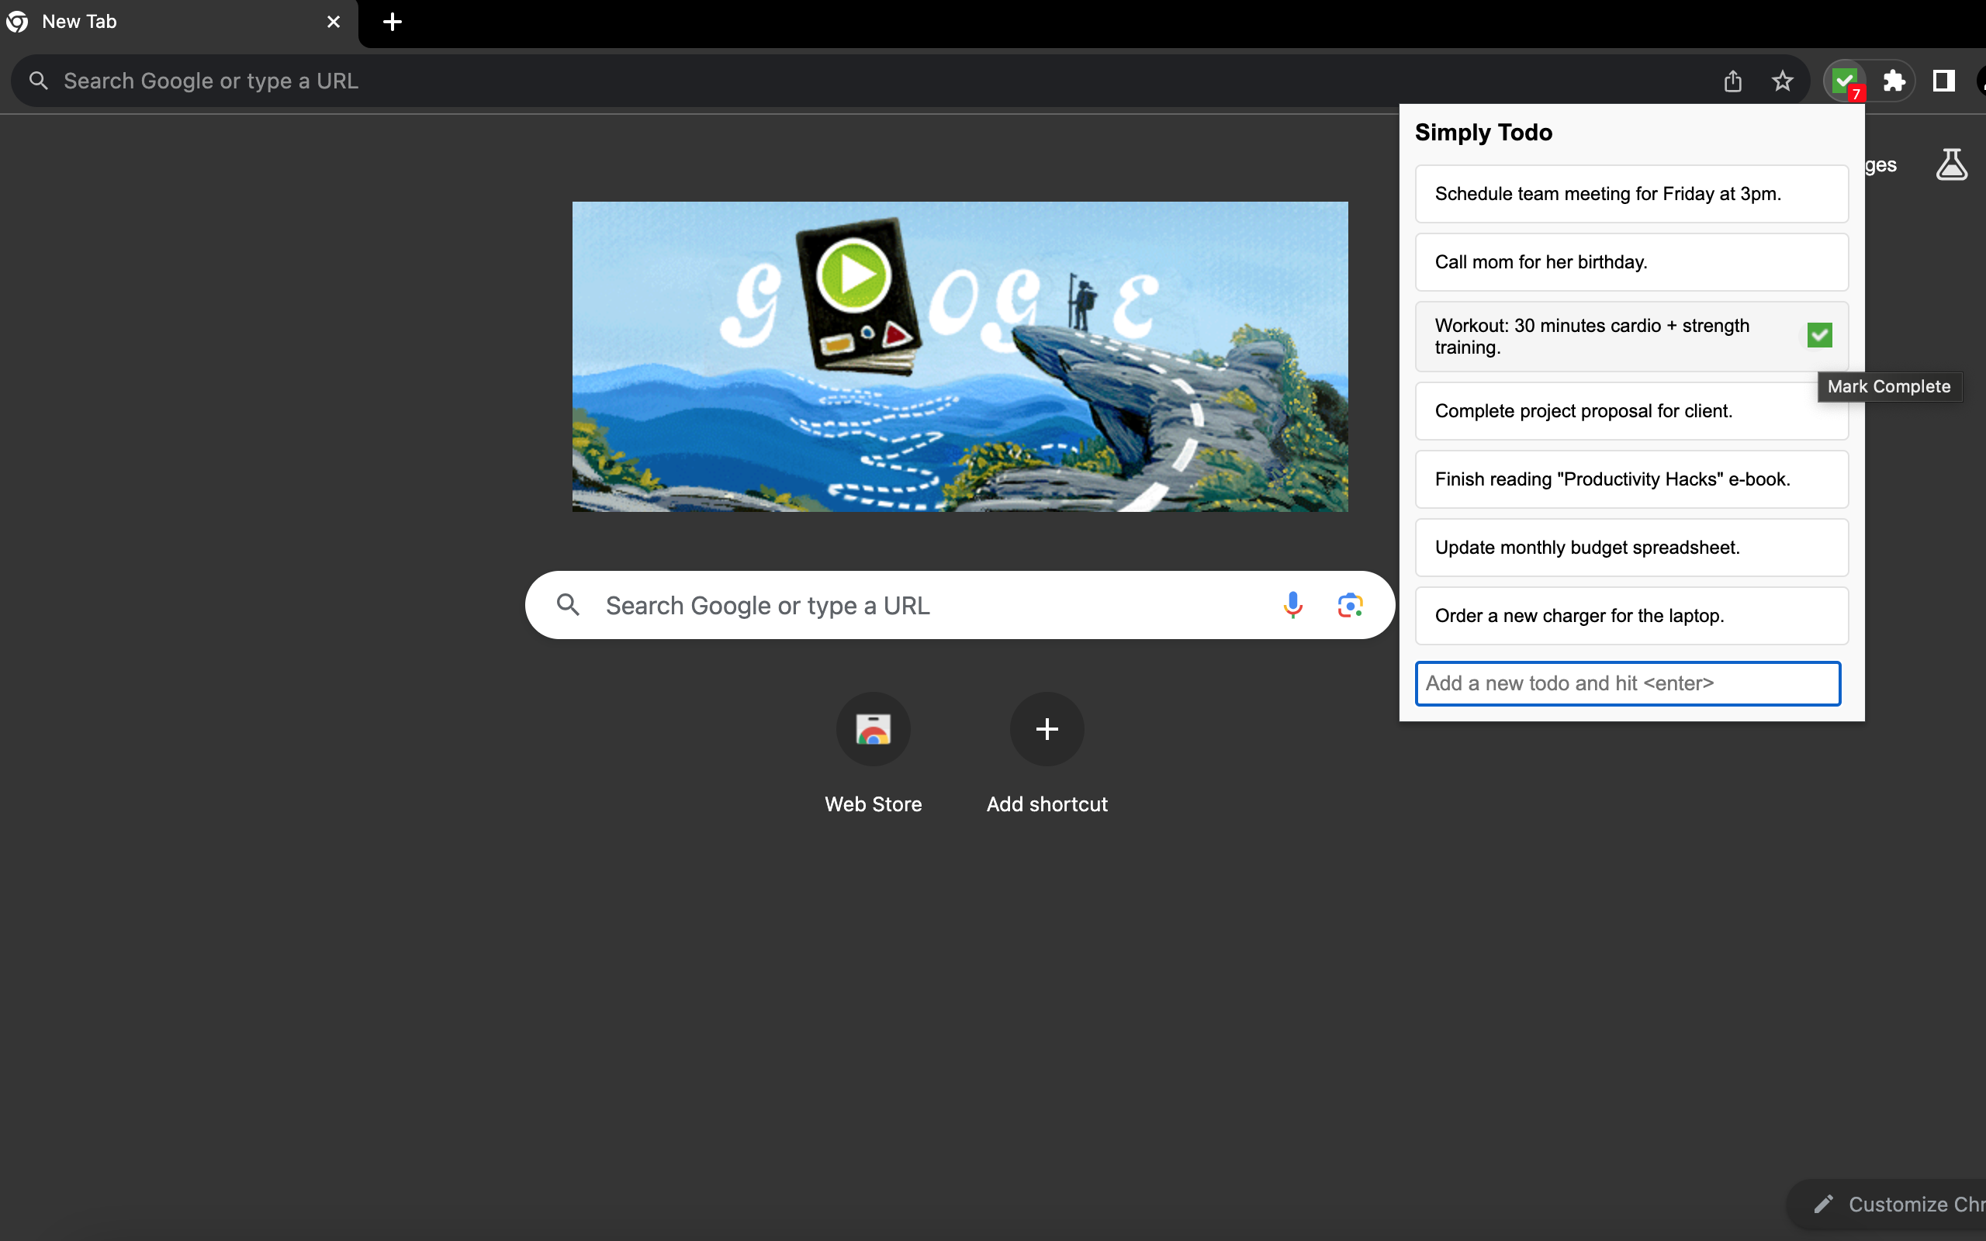Open the Chrome Labs flask icon
Viewport: 1986px width, 1241px height.
point(1952,164)
